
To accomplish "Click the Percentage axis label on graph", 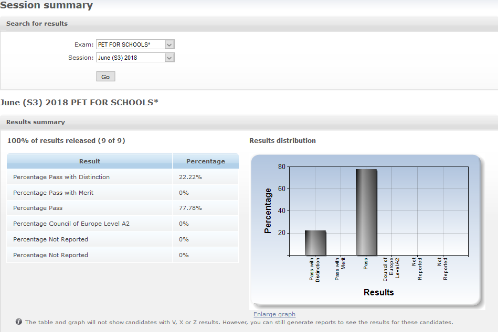I will click(268, 211).
